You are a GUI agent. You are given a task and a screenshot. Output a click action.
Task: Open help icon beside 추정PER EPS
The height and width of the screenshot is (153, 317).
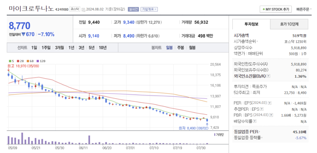click(262, 109)
